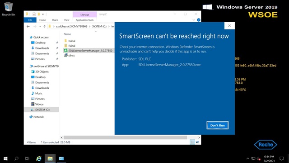The width and height of the screenshot is (289, 163).
Task: Open the Windows Start menu
Action: (x=5, y=158)
